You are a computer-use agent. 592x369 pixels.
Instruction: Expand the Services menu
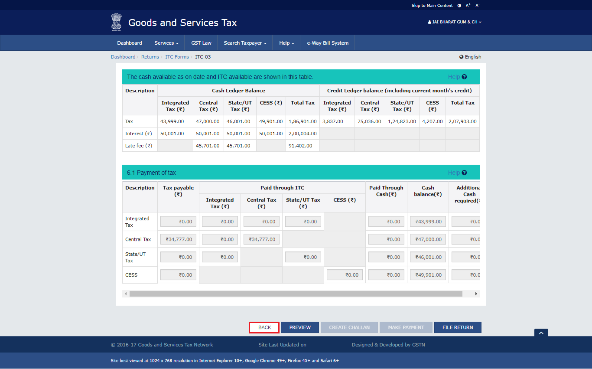coord(166,43)
